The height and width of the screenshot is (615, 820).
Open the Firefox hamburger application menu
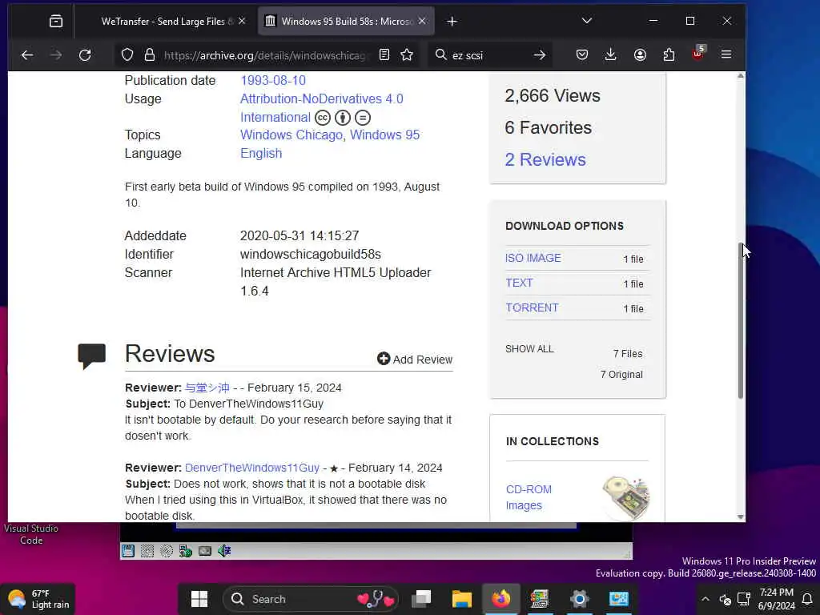(x=726, y=54)
